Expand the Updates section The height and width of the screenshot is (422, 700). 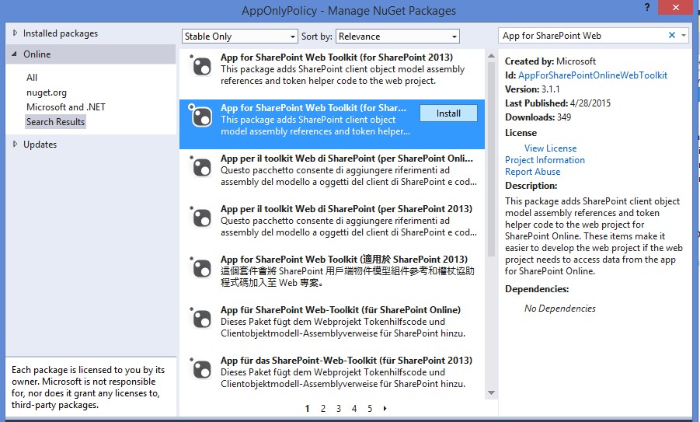[16, 144]
